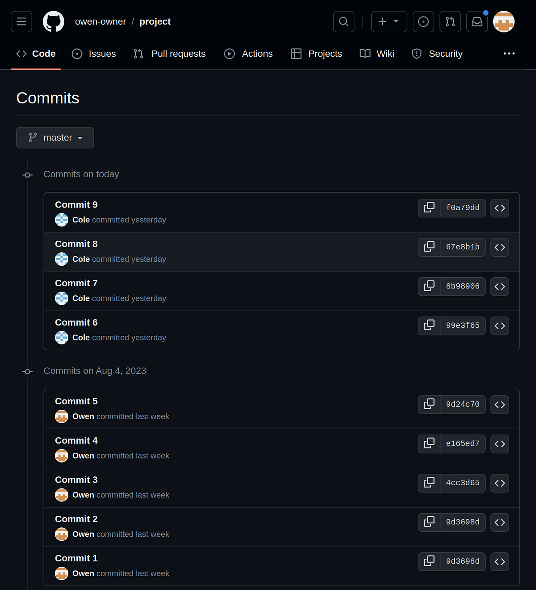Open the Actions tab
Image resolution: width=536 pixels, height=590 pixels.
click(x=248, y=54)
